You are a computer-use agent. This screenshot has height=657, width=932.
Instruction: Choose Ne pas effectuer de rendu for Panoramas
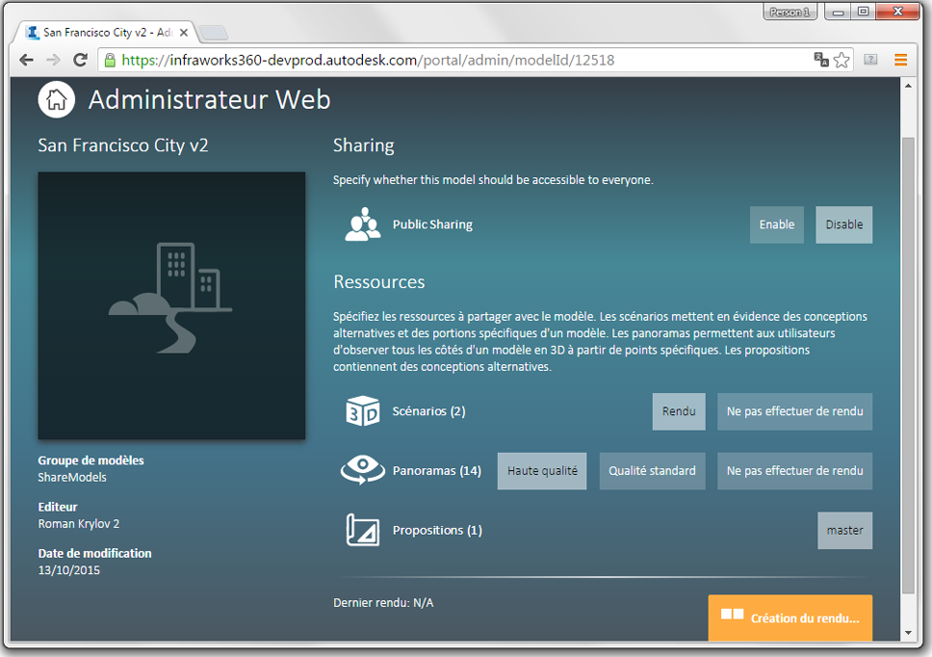[794, 471]
